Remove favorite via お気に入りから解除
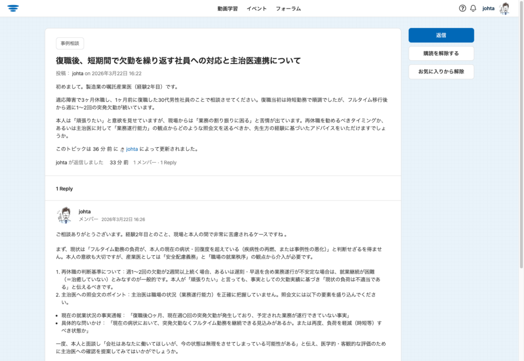The height and width of the screenshot is (361, 524). 441,72
